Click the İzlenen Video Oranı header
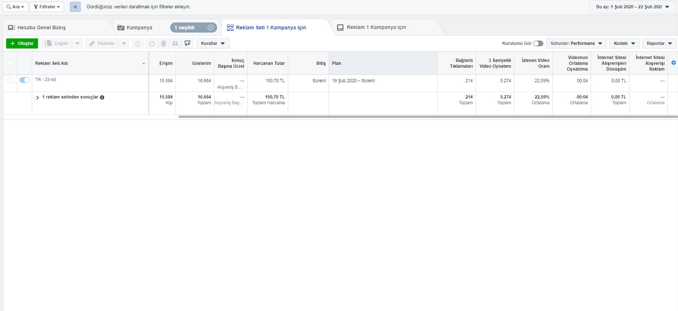Viewport: 678px width, 311px height. click(534, 63)
